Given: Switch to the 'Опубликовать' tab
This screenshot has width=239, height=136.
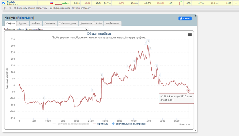Looking at the screenshot, I should pos(113,24).
